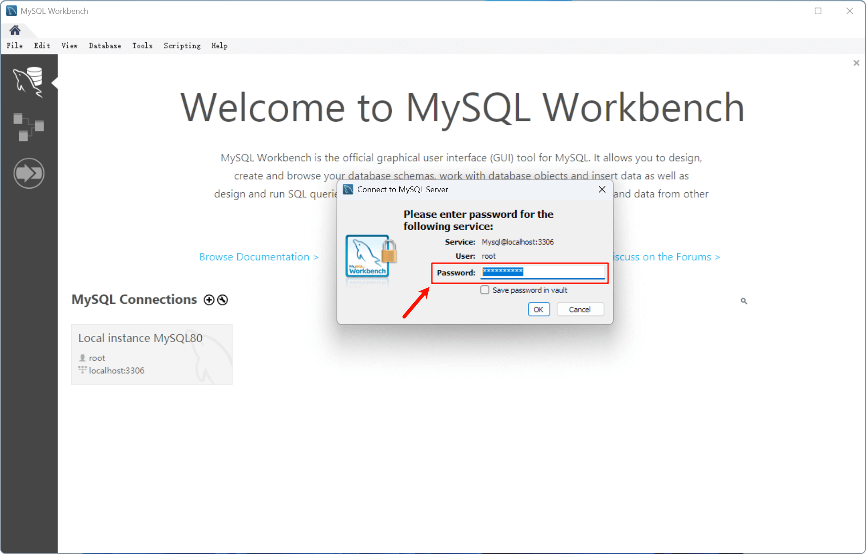This screenshot has height=554, width=866.
Task: Follow the Discuss on the Forums link
Action: 666,257
